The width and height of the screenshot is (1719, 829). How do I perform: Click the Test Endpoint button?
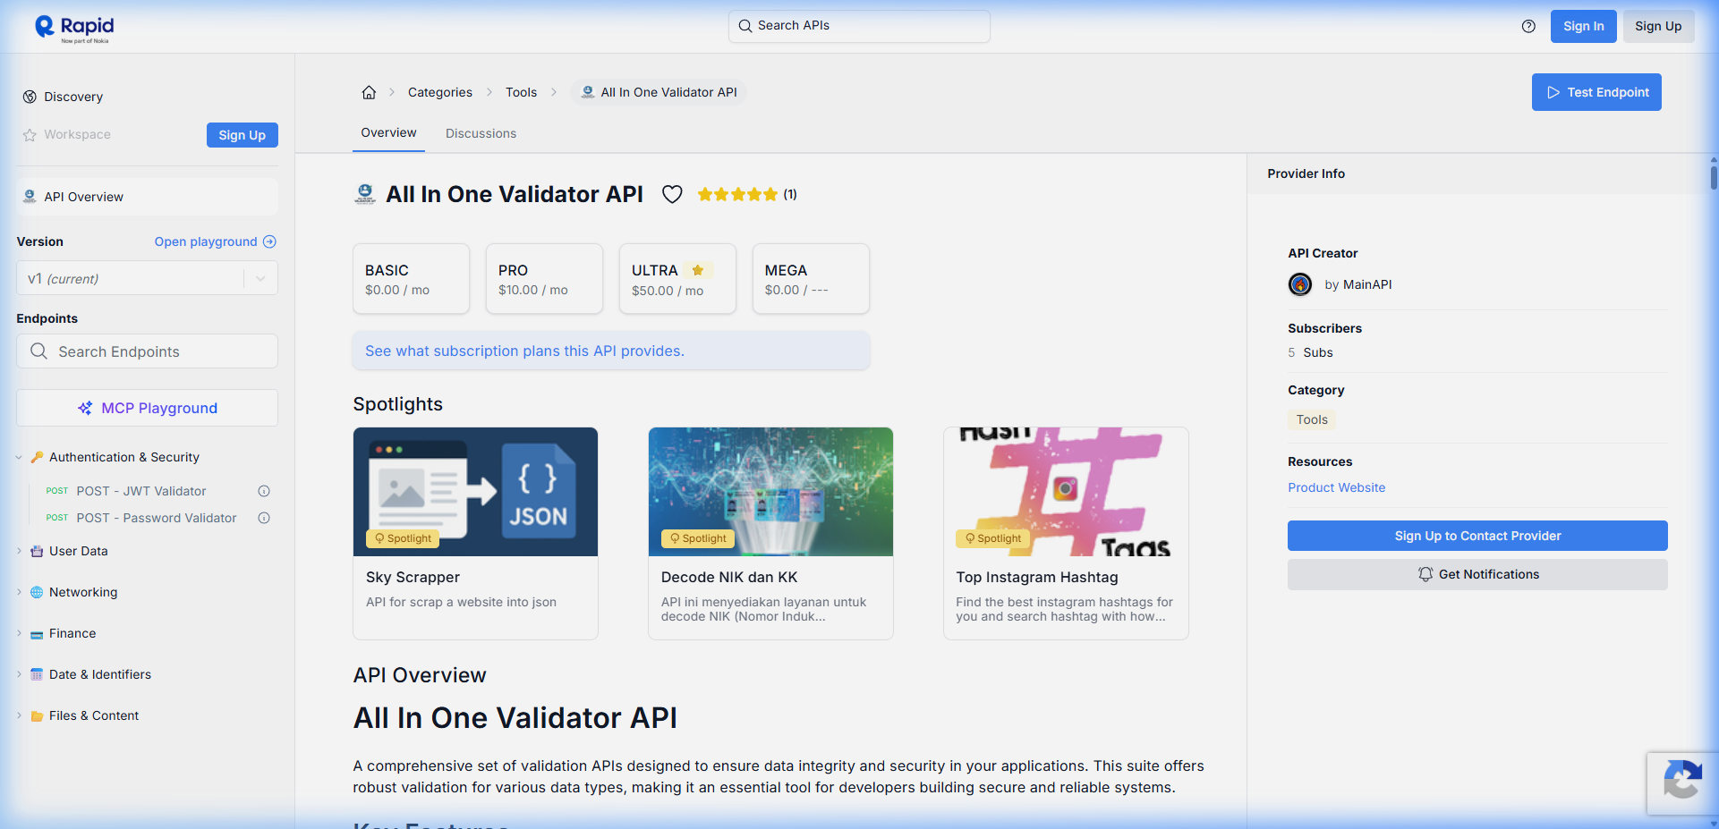[1596, 92]
